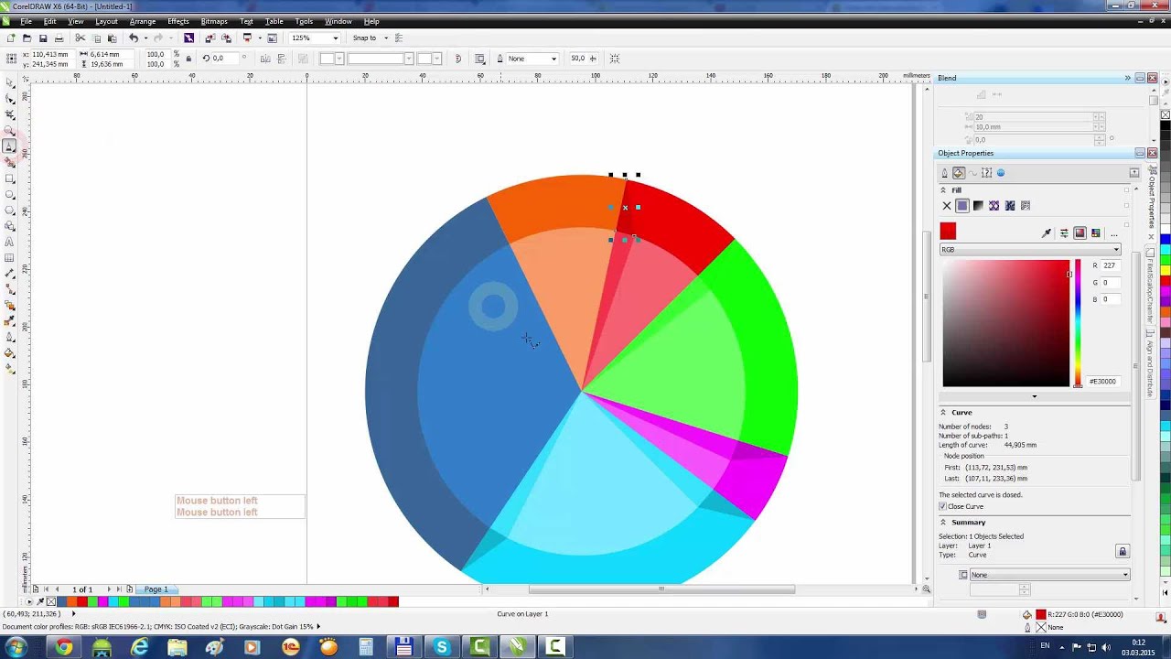1171x659 pixels.
Task: Select the Text tool
Action: tap(9, 240)
